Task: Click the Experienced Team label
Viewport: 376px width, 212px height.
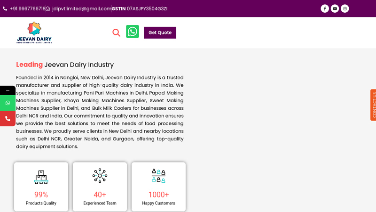Action: (100, 203)
